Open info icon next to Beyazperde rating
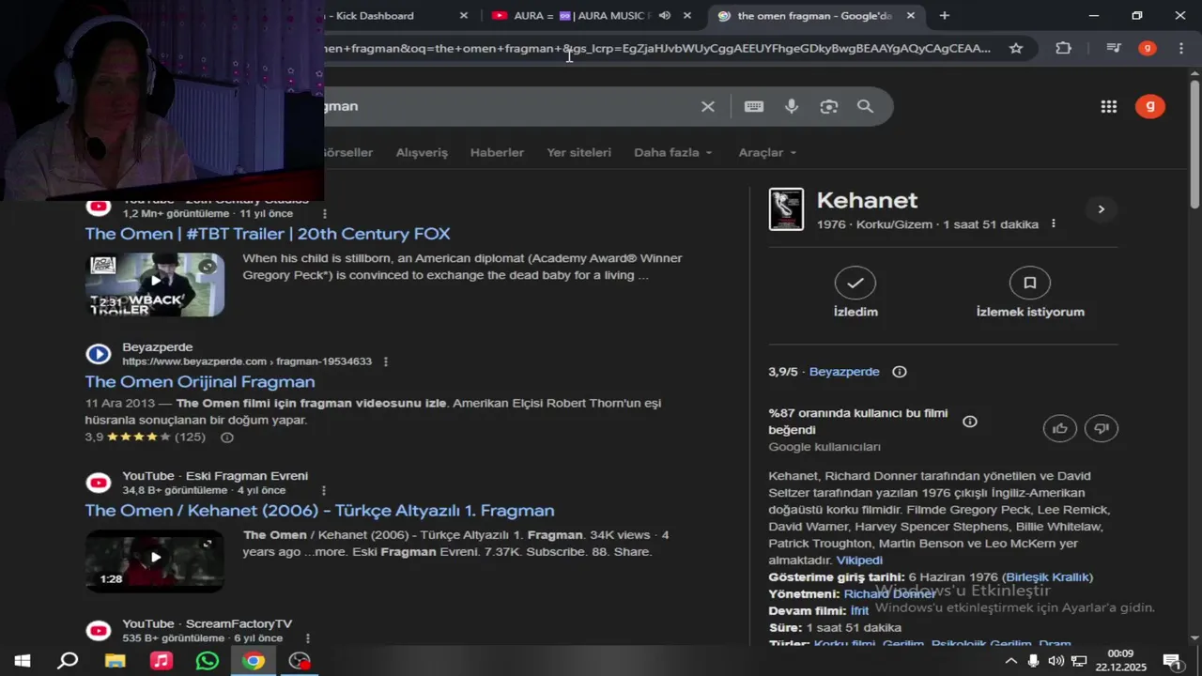Screen dimensions: 1202x676 point(900,372)
